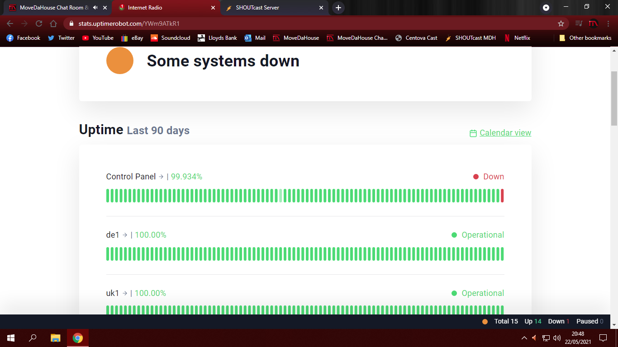Click the Calendar view calendar icon
Screen dimensions: 618x347
[473, 133]
